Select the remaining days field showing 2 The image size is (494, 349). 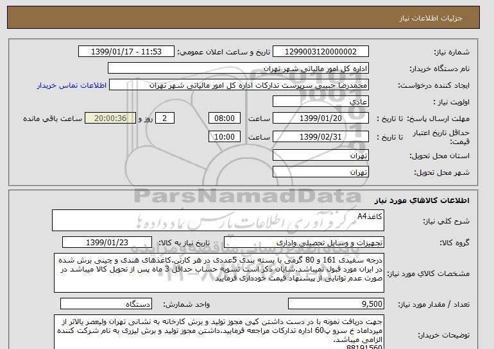(x=164, y=118)
